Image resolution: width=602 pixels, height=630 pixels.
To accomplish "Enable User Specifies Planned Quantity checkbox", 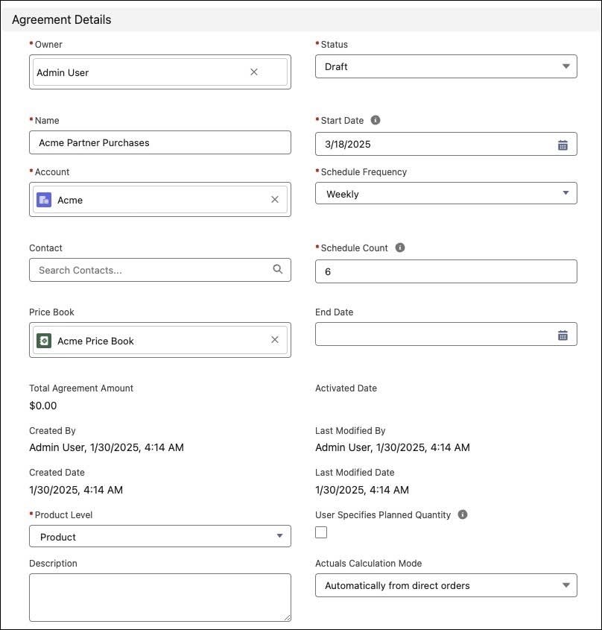I will (x=321, y=532).
